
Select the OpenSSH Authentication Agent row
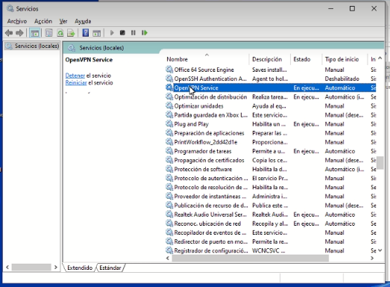point(271,78)
